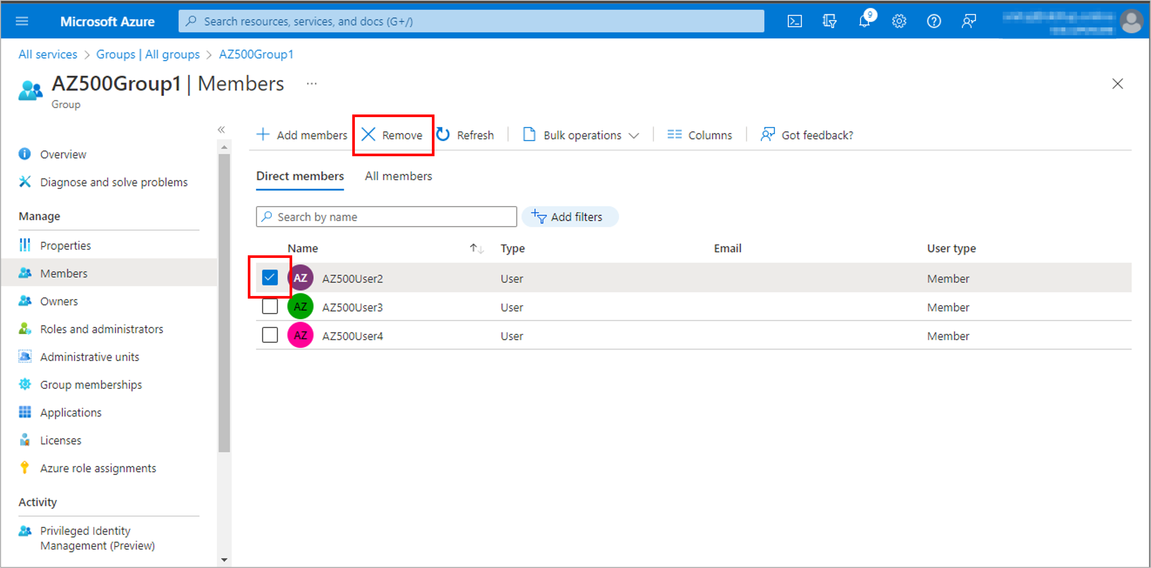Click the All services breadcrumb
This screenshot has height=568, width=1151.
(x=48, y=55)
